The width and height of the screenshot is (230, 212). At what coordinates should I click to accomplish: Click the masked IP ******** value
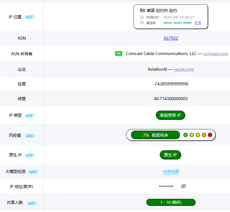(166, 186)
